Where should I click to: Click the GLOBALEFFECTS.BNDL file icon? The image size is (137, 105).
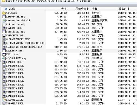point(4,39)
